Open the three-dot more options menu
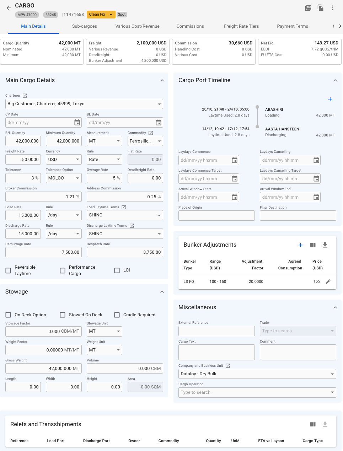The width and height of the screenshot is (343, 451). 333,8
